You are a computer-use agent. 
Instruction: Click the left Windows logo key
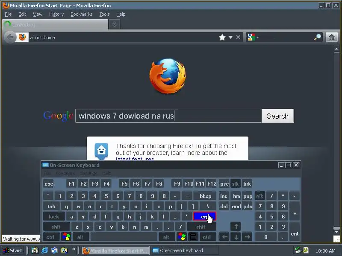[66, 237]
